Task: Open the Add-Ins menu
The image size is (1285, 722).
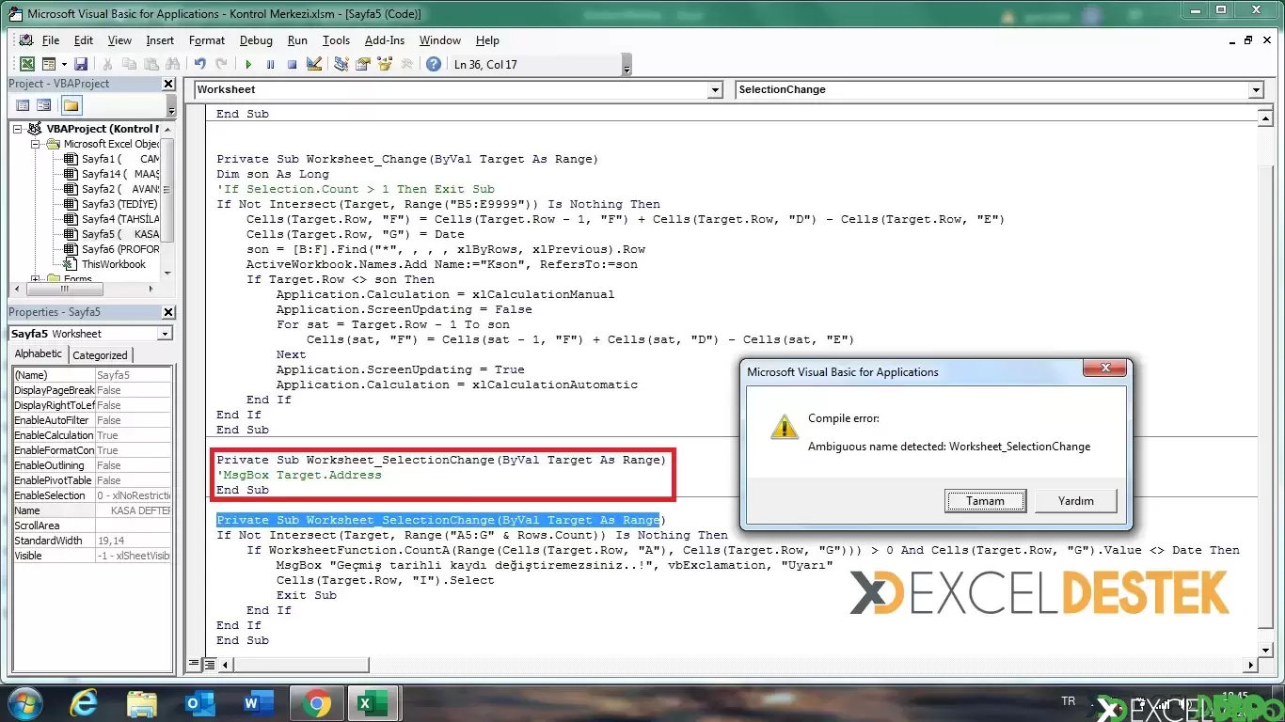Action: (x=385, y=40)
